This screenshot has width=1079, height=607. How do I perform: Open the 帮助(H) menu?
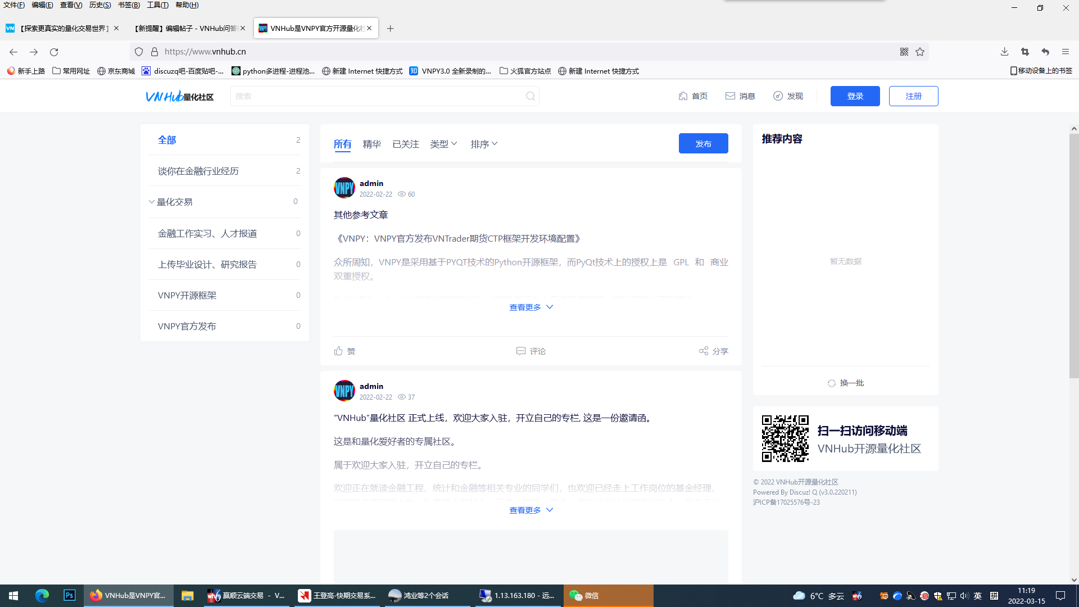pyautogui.click(x=187, y=5)
